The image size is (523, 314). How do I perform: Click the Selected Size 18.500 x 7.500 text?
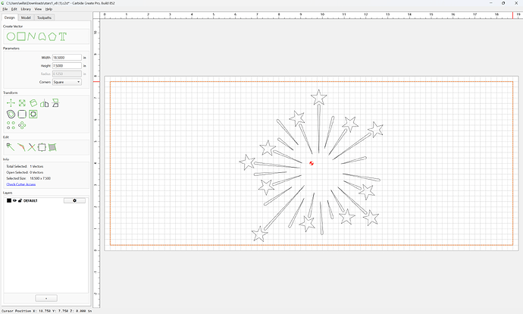[x=29, y=178]
